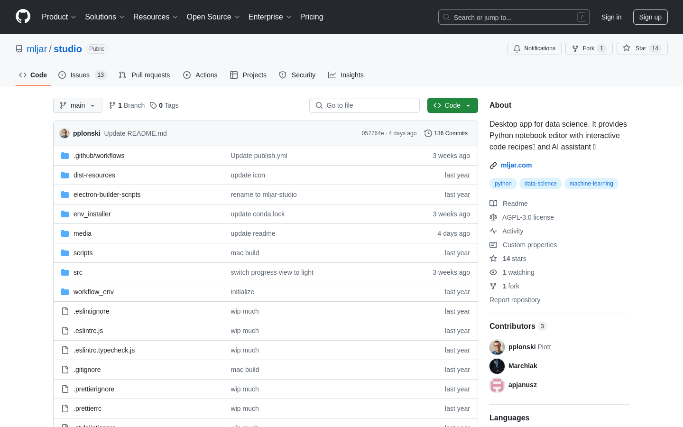This screenshot has height=427, width=683.
Task: Click the media folder icon
Action: point(65,233)
